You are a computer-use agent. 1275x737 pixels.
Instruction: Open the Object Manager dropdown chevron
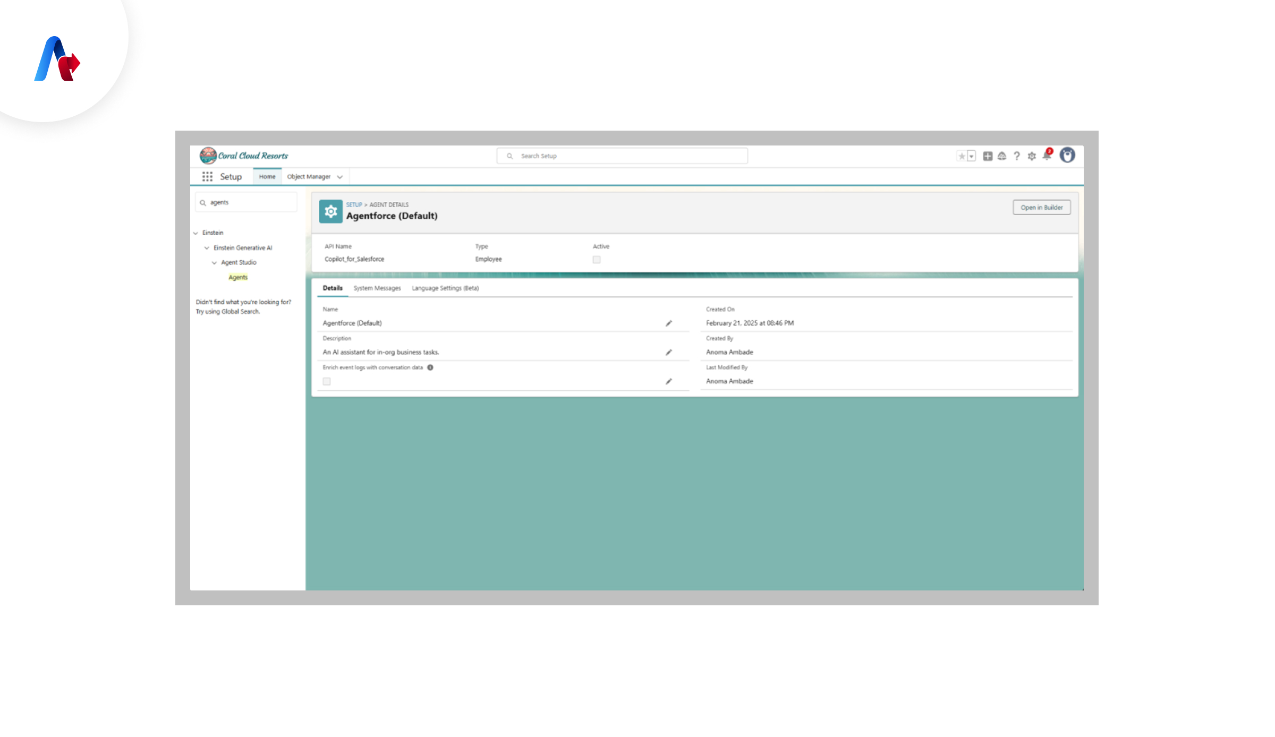point(340,177)
